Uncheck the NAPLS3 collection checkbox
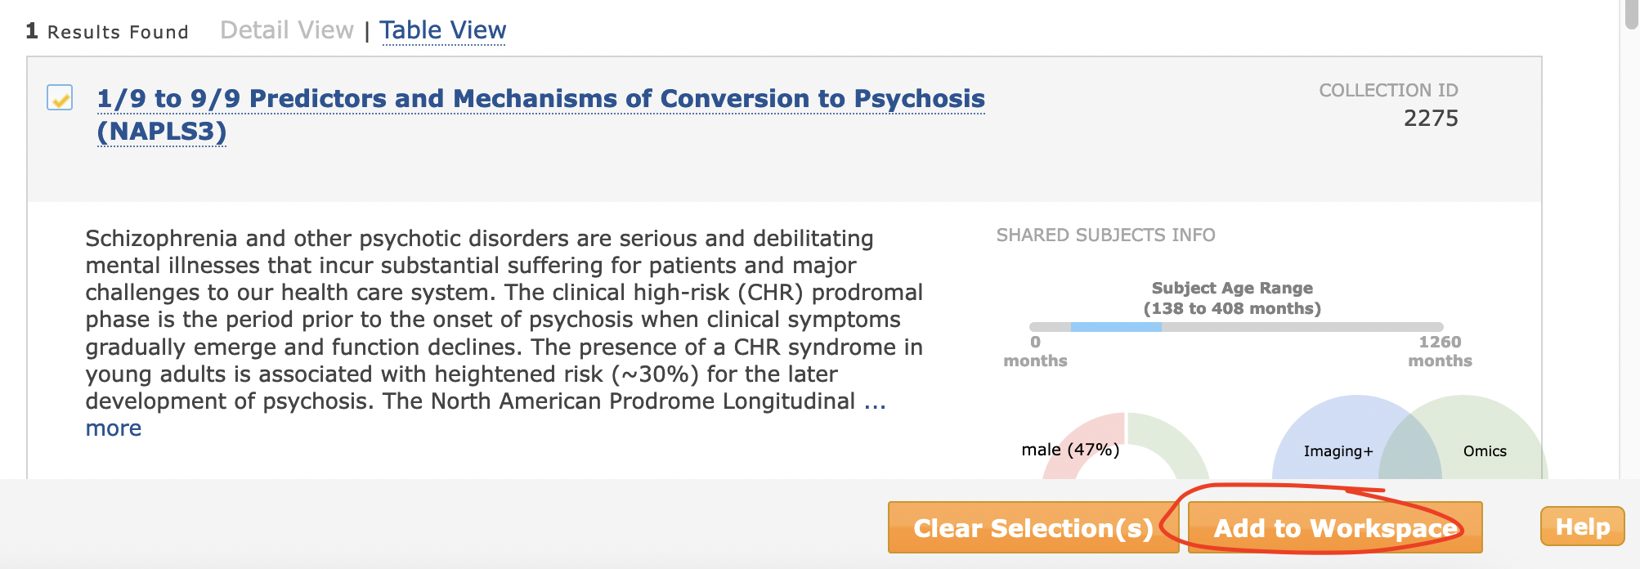The width and height of the screenshot is (1640, 569). click(x=60, y=97)
